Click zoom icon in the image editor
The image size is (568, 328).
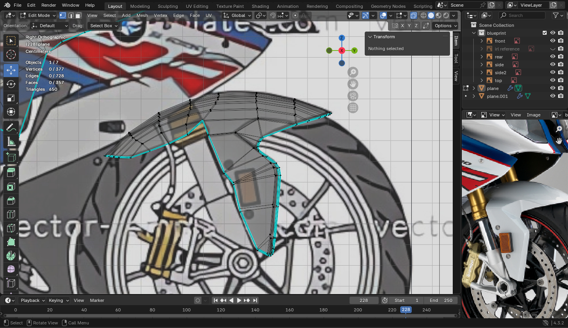click(x=559, y=129)
